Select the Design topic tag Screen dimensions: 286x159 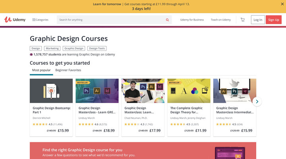click(x=36, y=48)
